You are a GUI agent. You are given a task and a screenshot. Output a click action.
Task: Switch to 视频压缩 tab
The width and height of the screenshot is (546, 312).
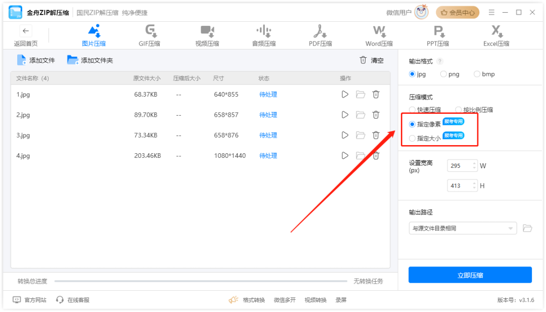(x=207, y=36)
